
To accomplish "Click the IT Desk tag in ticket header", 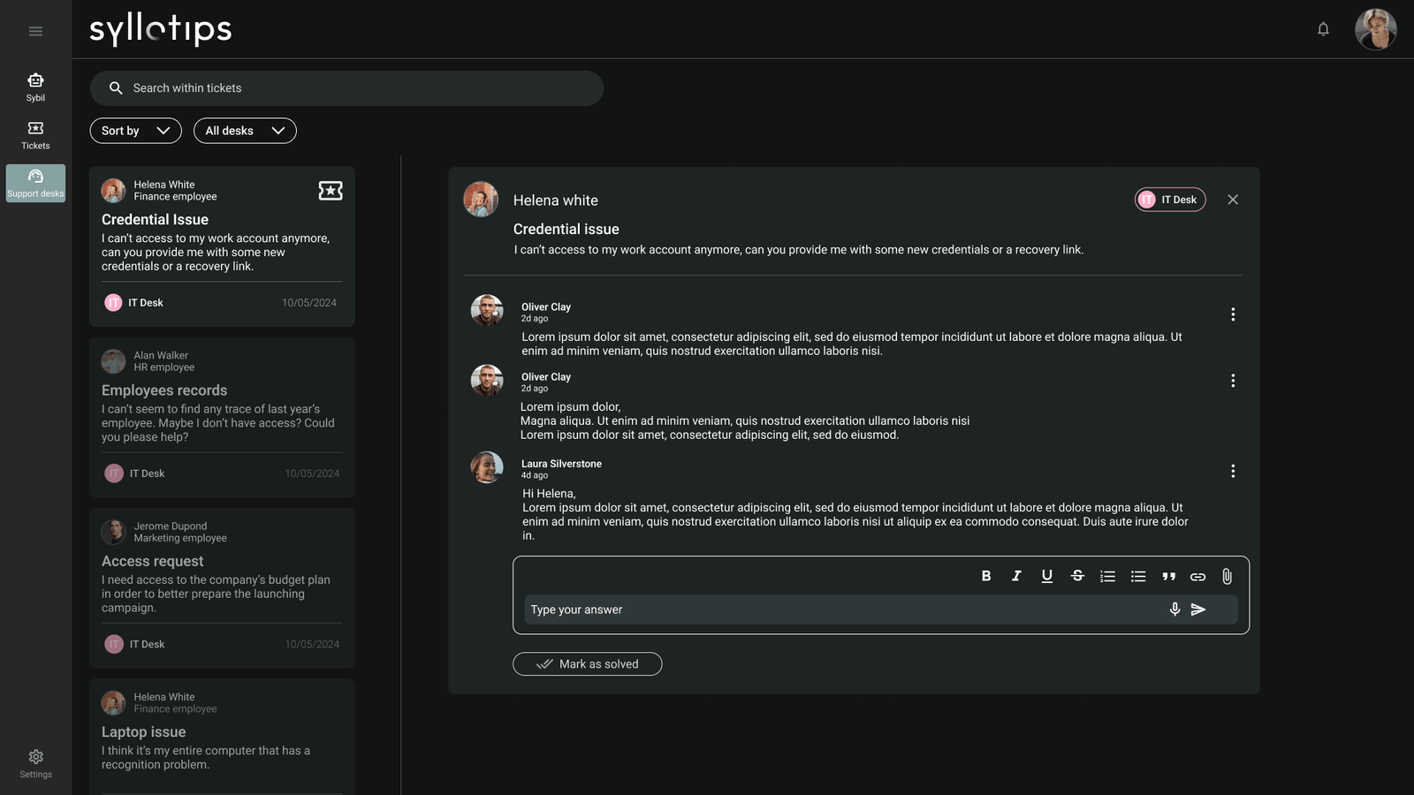I will [1169, 200].
